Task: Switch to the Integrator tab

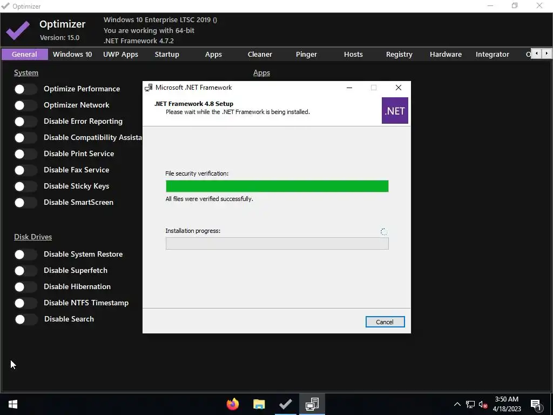Action: pos(493,55)
